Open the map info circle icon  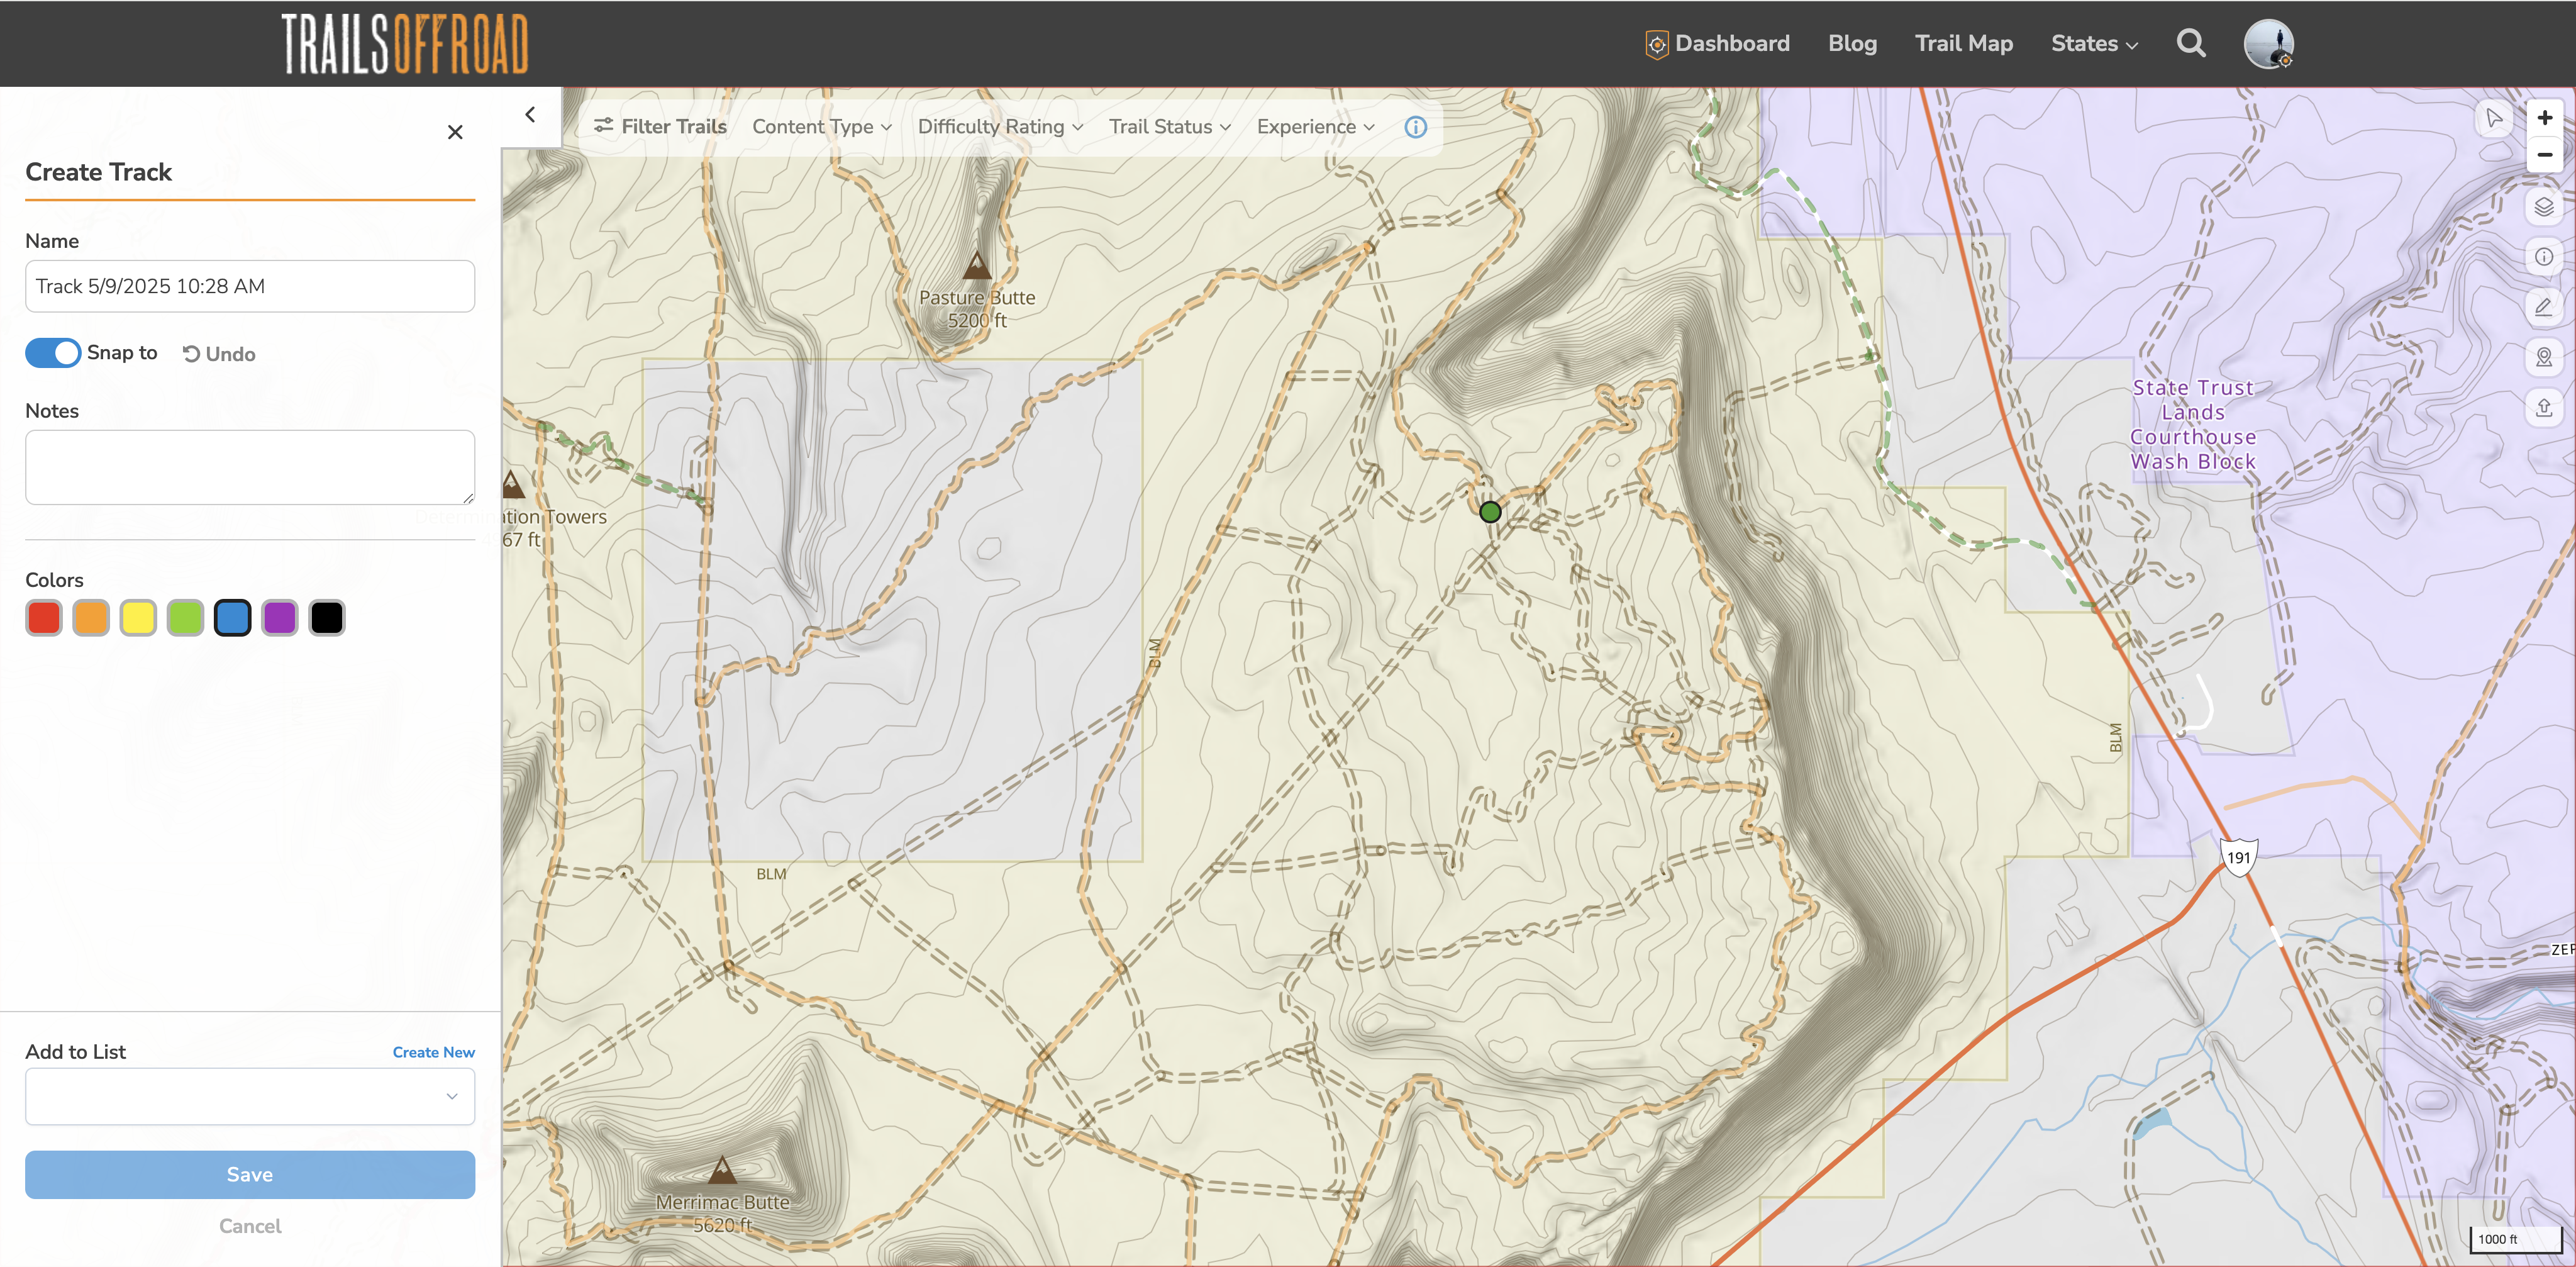(2544, 257)
